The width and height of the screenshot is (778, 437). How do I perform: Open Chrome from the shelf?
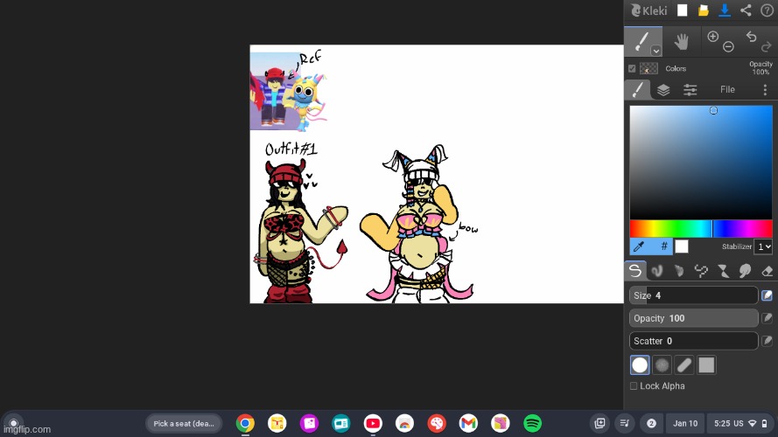(245, 424)
